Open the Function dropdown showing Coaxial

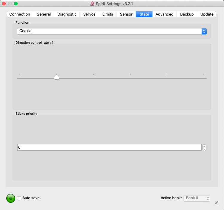[x=111, y=31]
